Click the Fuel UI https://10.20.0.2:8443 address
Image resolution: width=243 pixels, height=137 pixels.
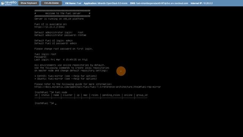tap(49, 27)
